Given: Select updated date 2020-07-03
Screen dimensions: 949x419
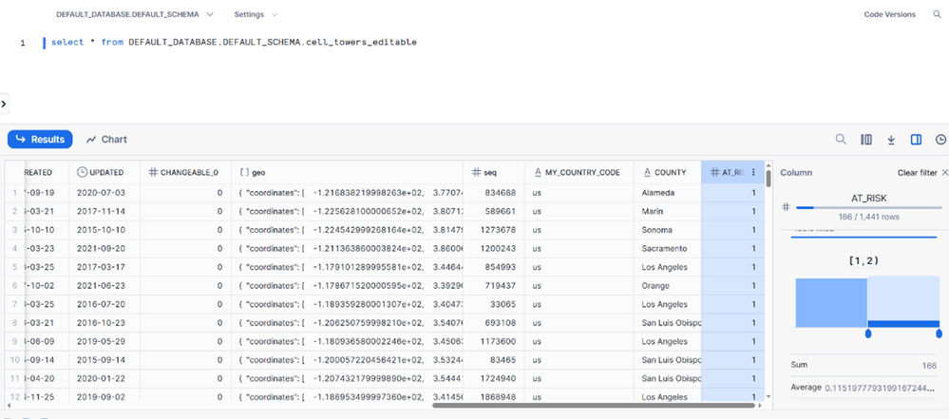Looking at the screenshot, I should [104, 193].
